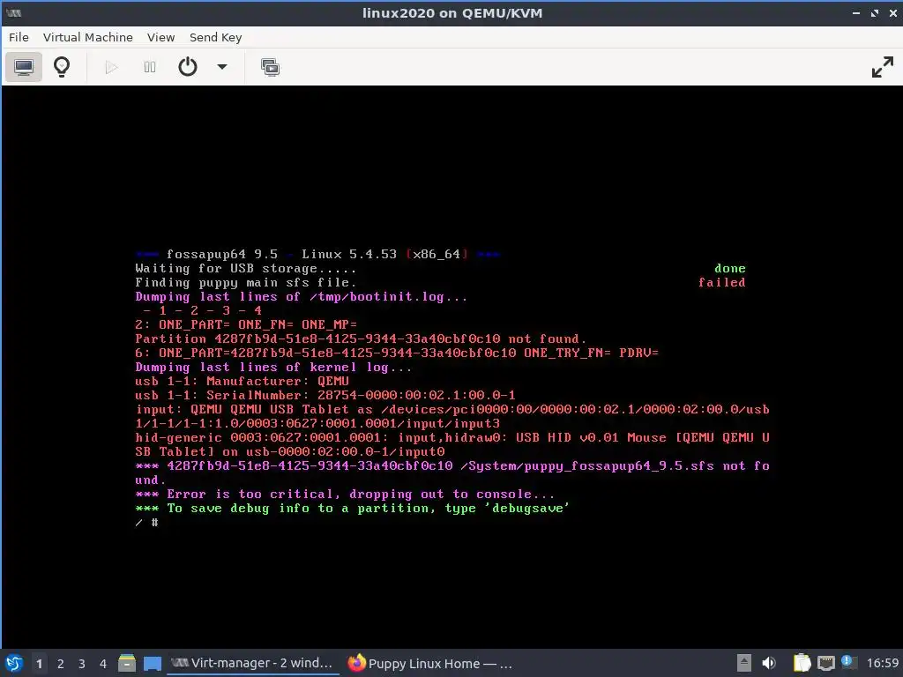Launch the file manager from the panel

[x=127, y=663]
